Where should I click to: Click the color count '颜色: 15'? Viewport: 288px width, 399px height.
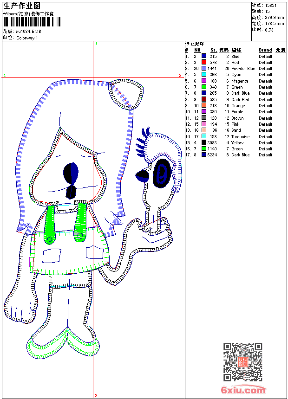(x=261, y=12)
